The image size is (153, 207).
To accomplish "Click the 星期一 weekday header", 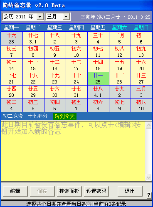I will [11, 28].
